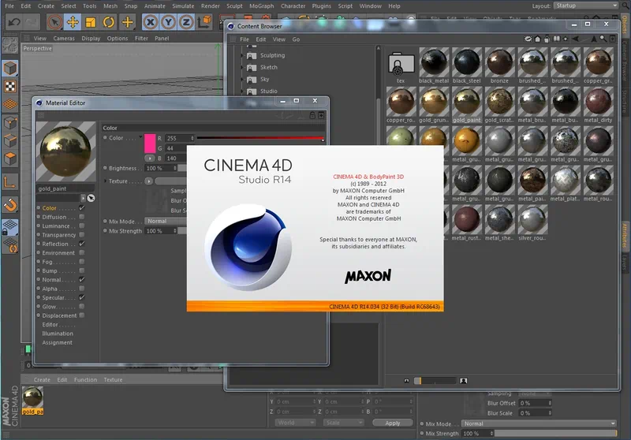
Task: Open the Go menu in Content Browser
Action: tap(296, 39)
